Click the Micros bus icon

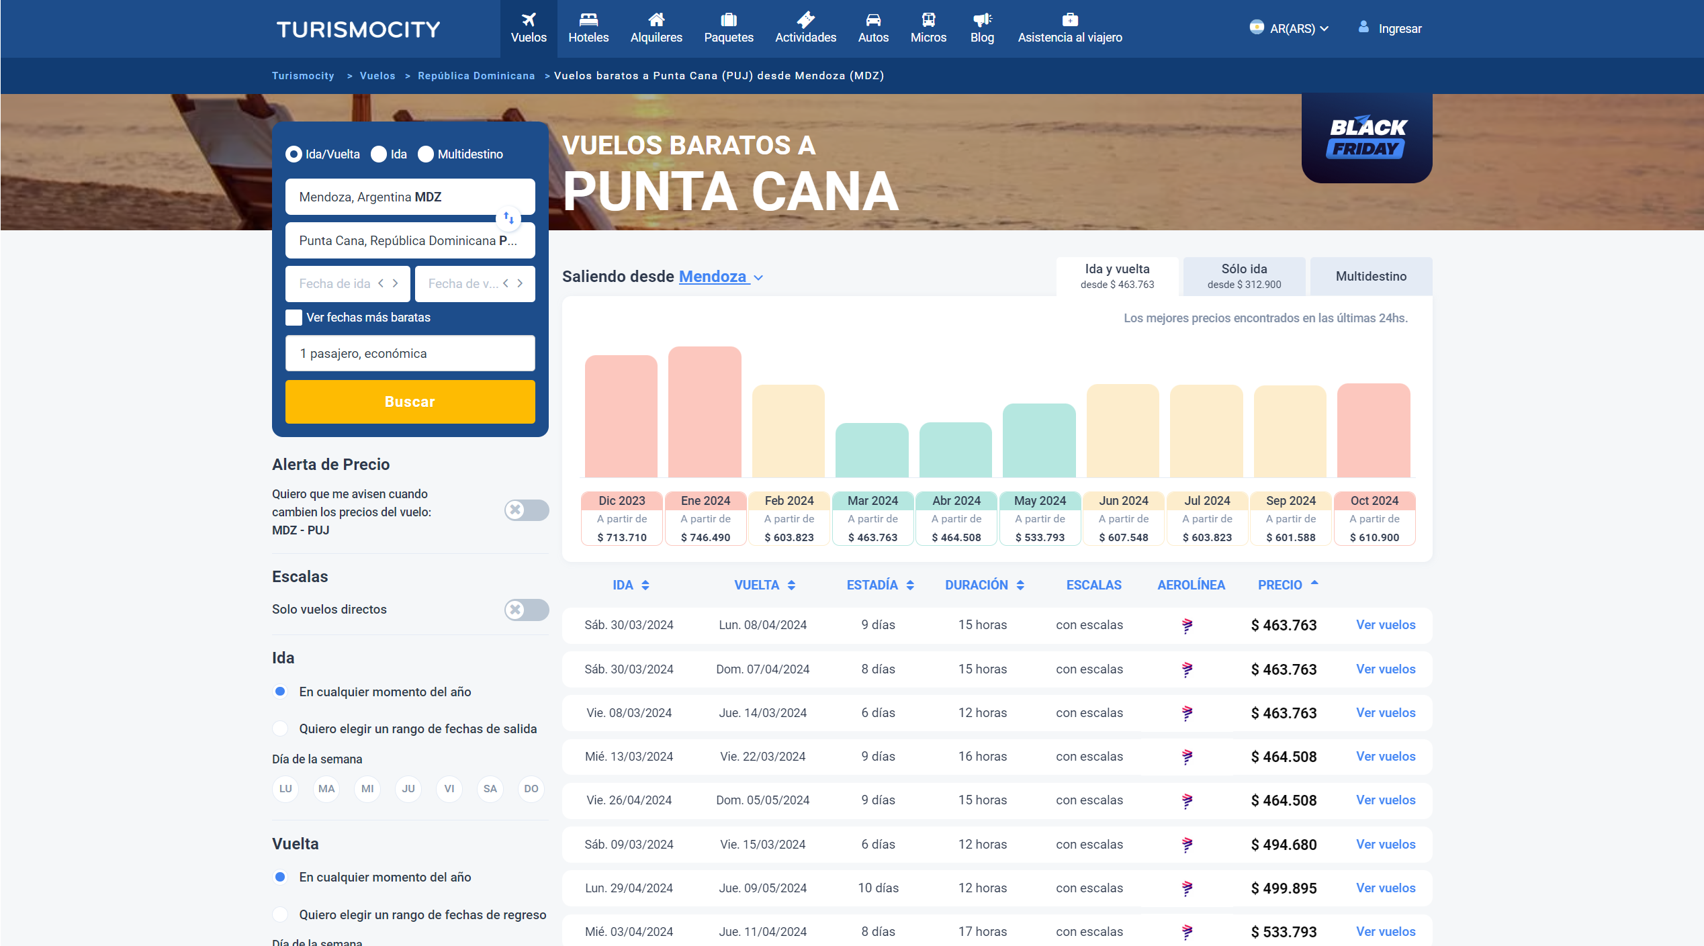[928, 19]
